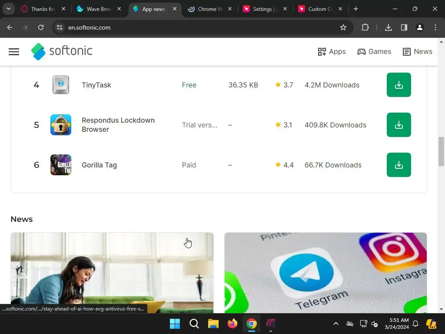Open the Gorilla Tag app icon
The height and width of the screenshot is (334, 445).
point(61,165)
